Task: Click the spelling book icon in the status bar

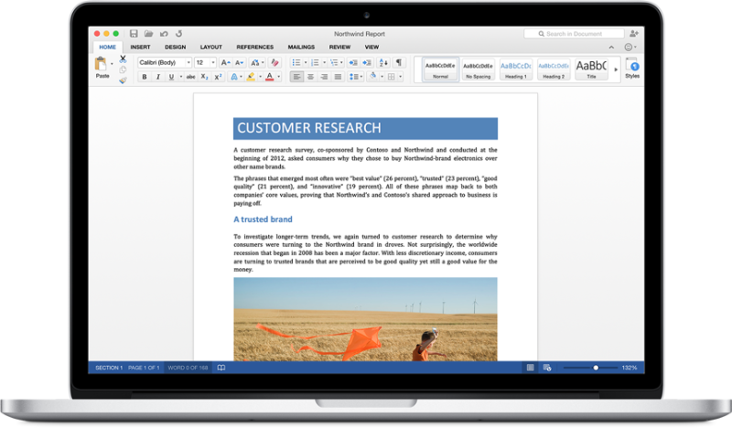Action: click(x=221, y=368)
